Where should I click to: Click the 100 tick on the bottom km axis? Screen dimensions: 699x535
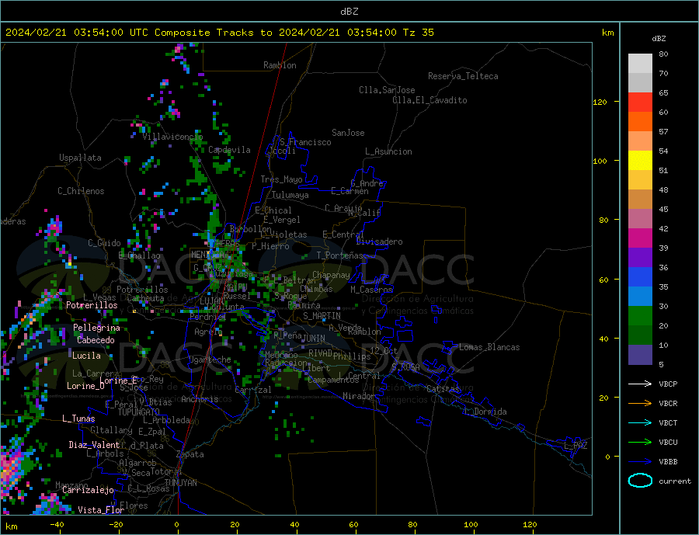click(471, 525)
